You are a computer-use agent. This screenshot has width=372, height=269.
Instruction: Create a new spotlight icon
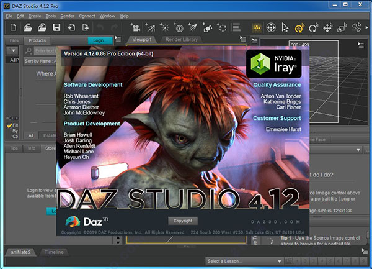193,27
